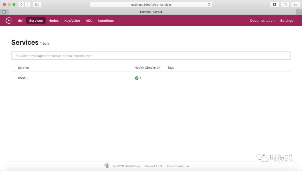This screenshot has height=171, width=302.
Task: Click the Tags column header
Action: click(171, 68)
